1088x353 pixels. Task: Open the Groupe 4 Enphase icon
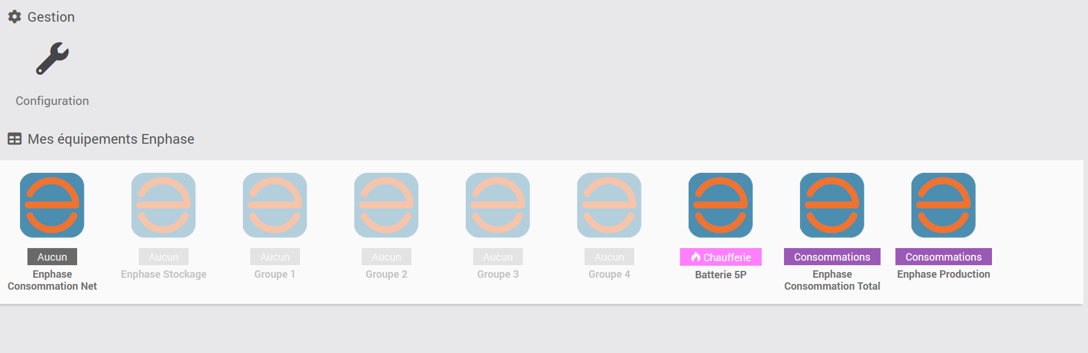click(x=609, y=205)
